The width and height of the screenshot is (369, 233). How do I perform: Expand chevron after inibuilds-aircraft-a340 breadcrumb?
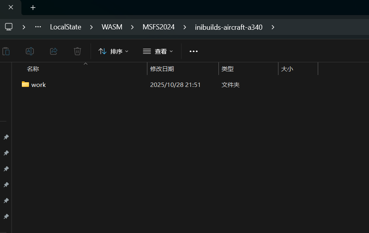pos(272,27)
